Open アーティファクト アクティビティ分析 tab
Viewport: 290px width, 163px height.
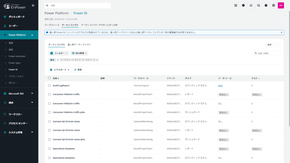pyautogui.click(x=99, y=25)
